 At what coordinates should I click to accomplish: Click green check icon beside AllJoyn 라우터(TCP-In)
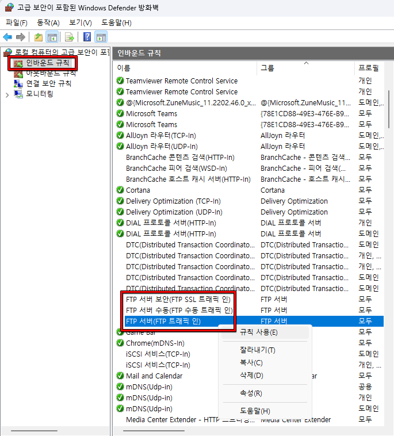click(120, 135)
